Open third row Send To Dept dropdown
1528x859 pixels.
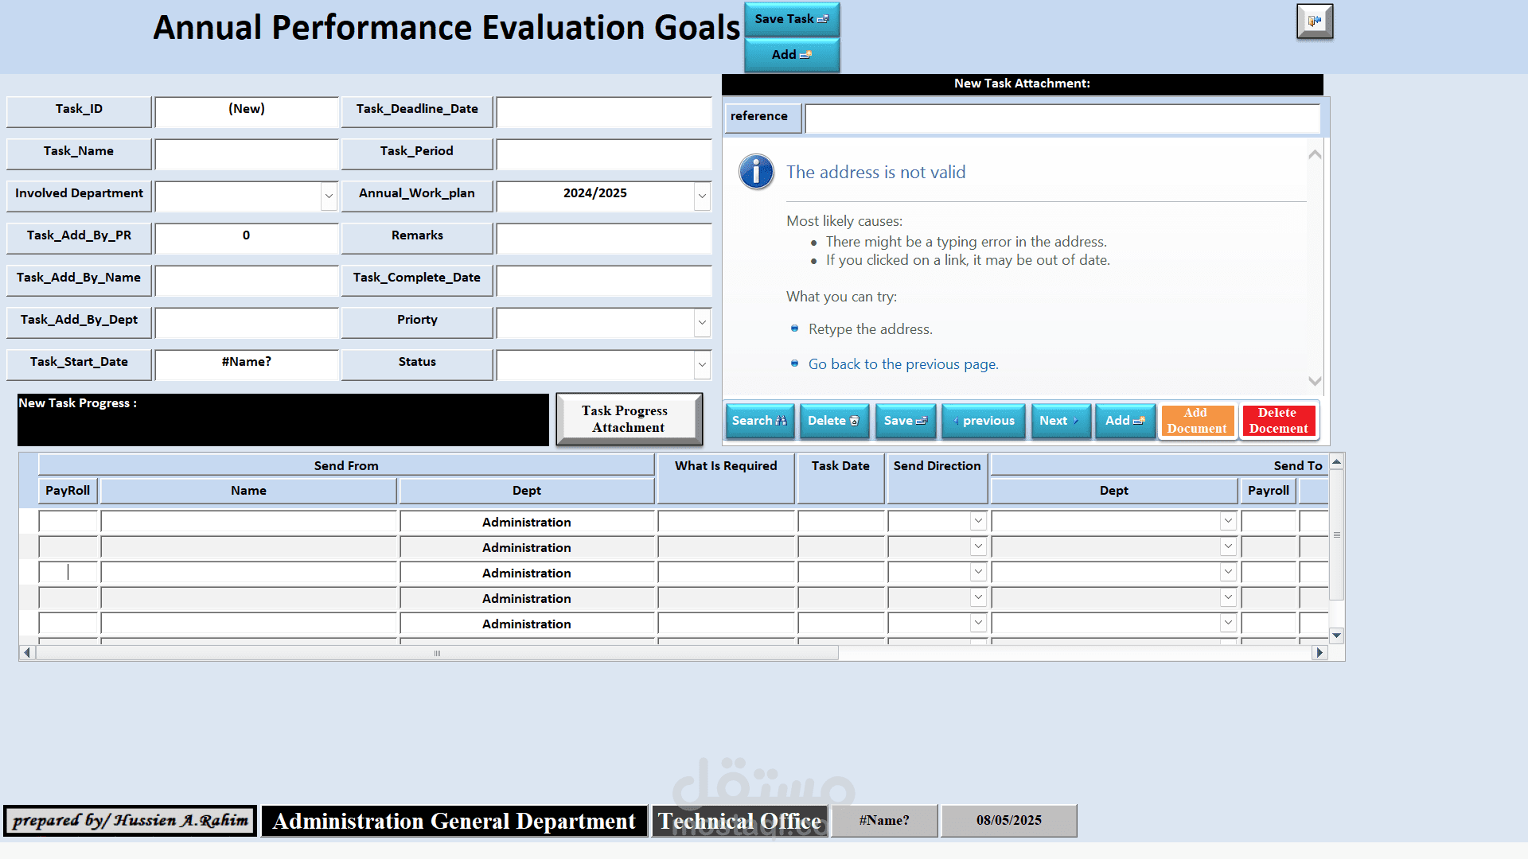coord(1228,572)
